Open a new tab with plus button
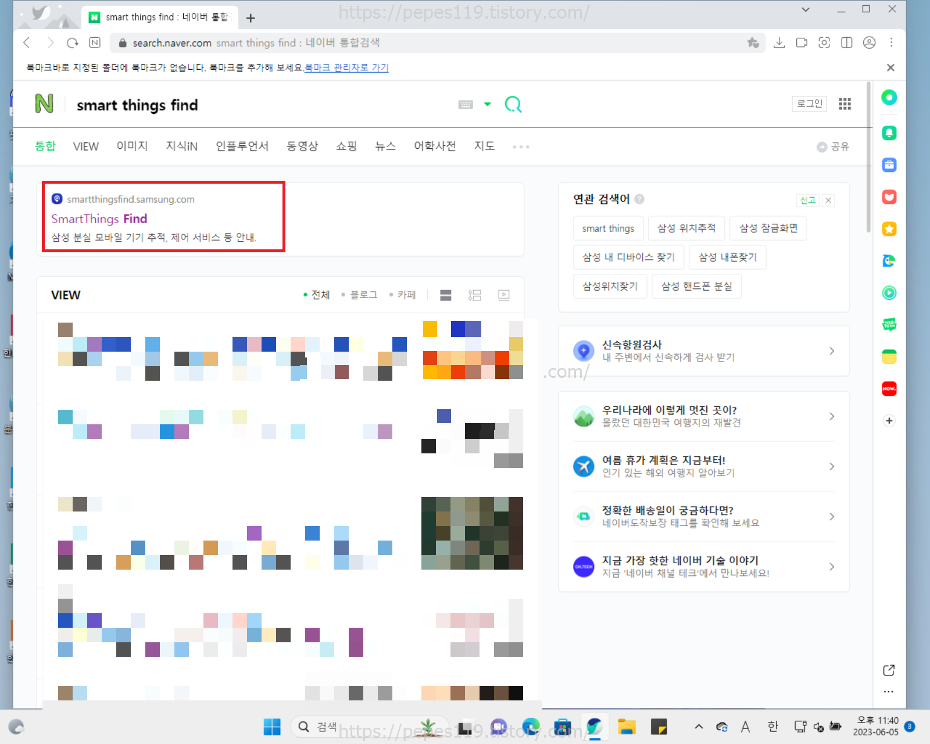 251,18
